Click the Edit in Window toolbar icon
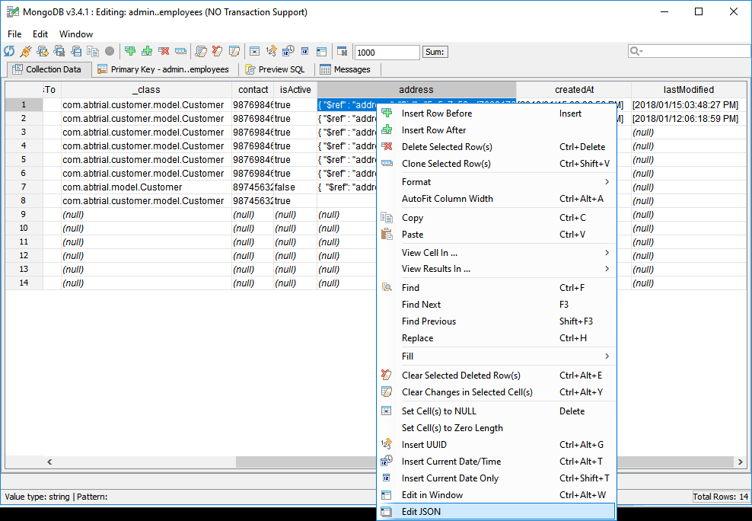Screen dimensions: 752x521 click(322, 51)
